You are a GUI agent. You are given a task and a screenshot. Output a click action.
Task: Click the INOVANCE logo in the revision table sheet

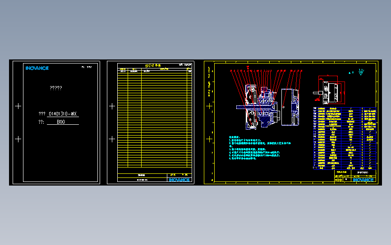(179, 180)
